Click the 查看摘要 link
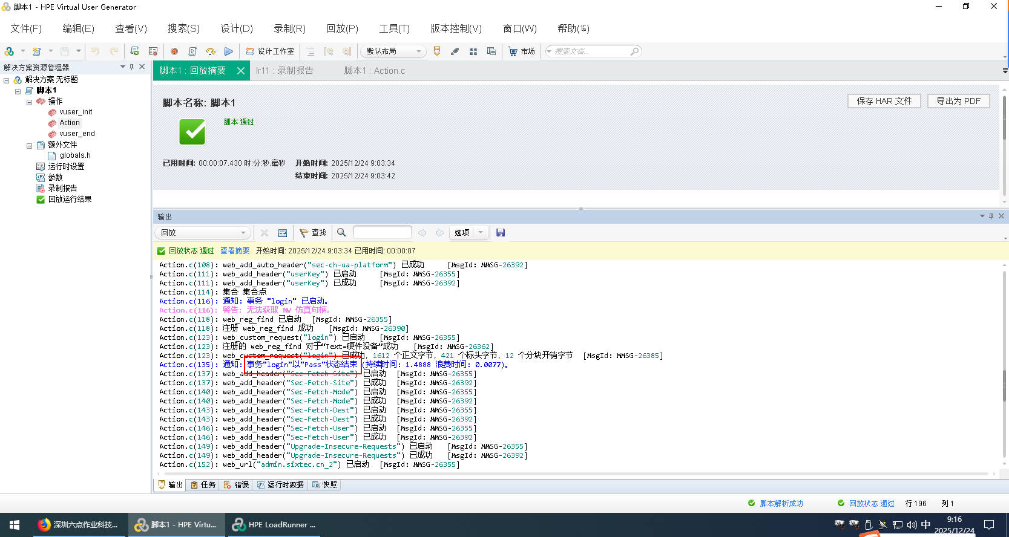Image resolution: width=1009 pixels, height=537 pixels. (x=235, y=251)
